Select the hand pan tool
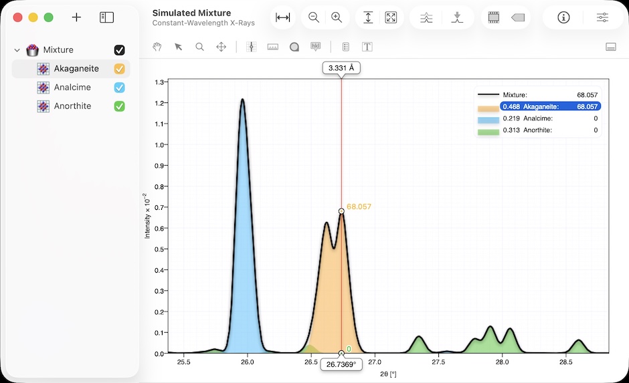 pyautogui.click(x=157, y=47)
